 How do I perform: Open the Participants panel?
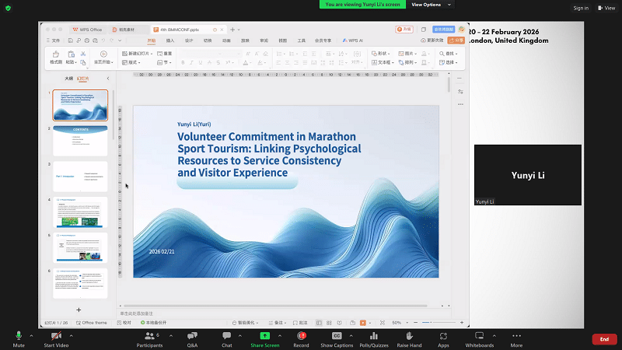pos(148,336)
